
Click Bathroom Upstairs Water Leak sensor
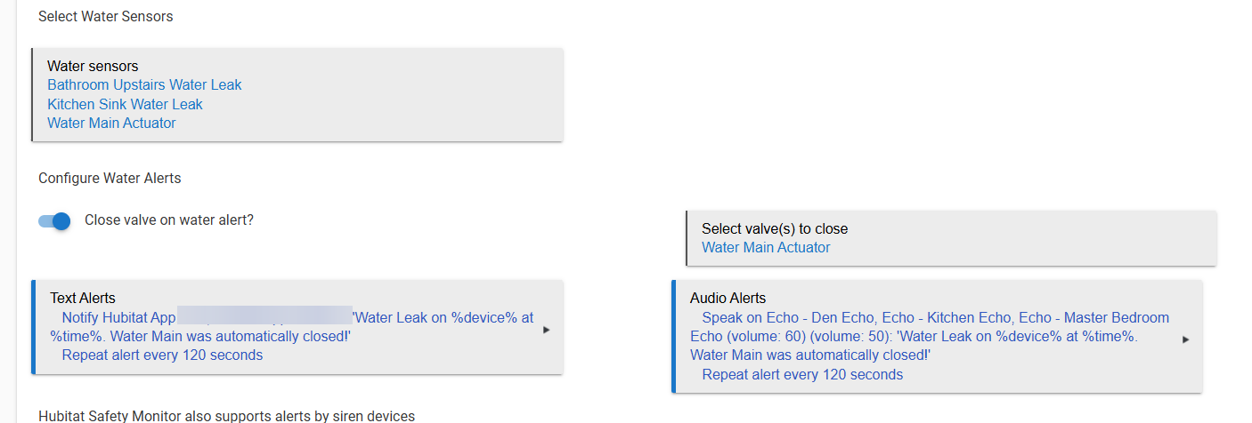pos(144,85)
